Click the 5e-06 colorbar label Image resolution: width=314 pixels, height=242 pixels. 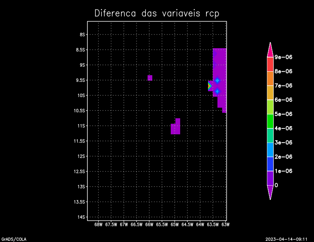(x=283, y=114)
